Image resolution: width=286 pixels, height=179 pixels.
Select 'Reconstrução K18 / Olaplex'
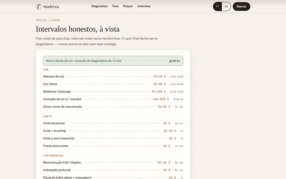pos(62,163)
